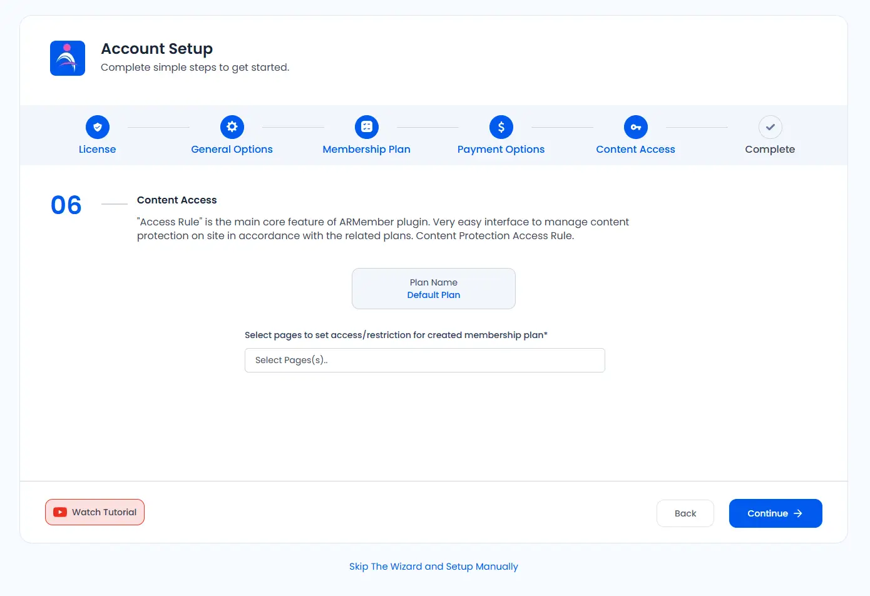Click the Membership Plan step icon
870x596 pixels.
[x=367, y=127]
